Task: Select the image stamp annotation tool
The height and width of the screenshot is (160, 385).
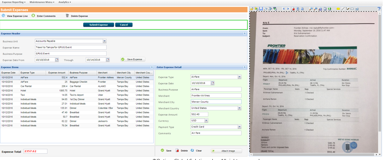Action: (357, 9)
